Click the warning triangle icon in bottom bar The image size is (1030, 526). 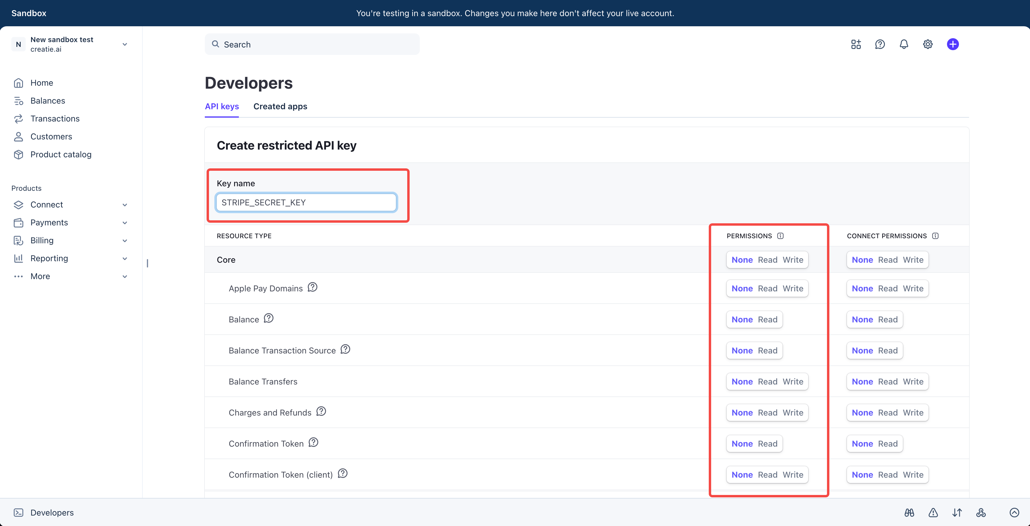933,512
